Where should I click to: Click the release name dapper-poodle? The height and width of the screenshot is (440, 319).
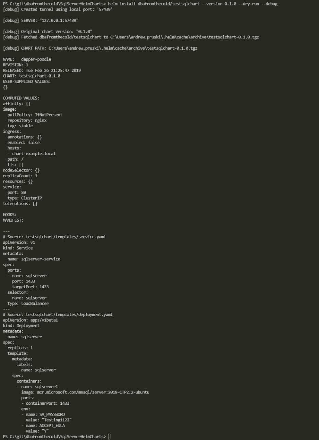[x=36, y=59]
